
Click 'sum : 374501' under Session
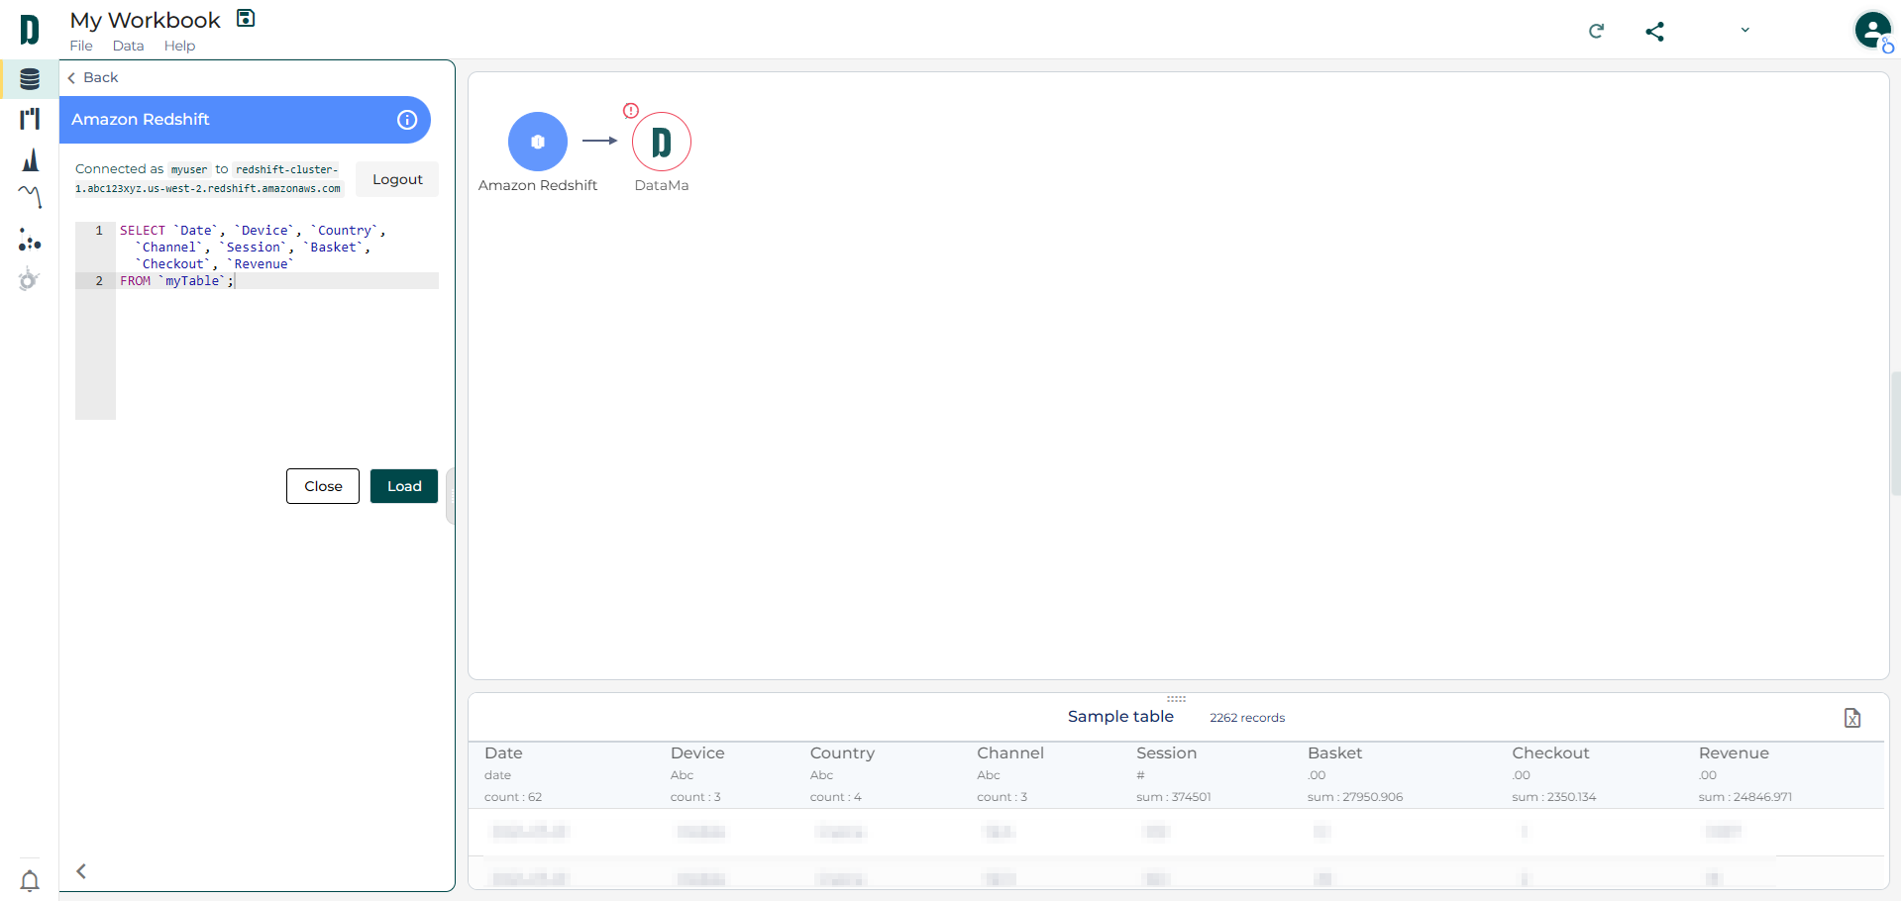click(1173, 797)
